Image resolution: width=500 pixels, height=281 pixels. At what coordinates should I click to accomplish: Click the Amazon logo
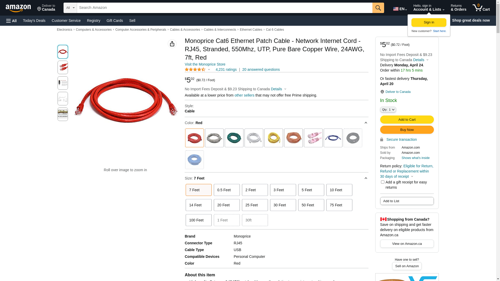tap(18, 8)
